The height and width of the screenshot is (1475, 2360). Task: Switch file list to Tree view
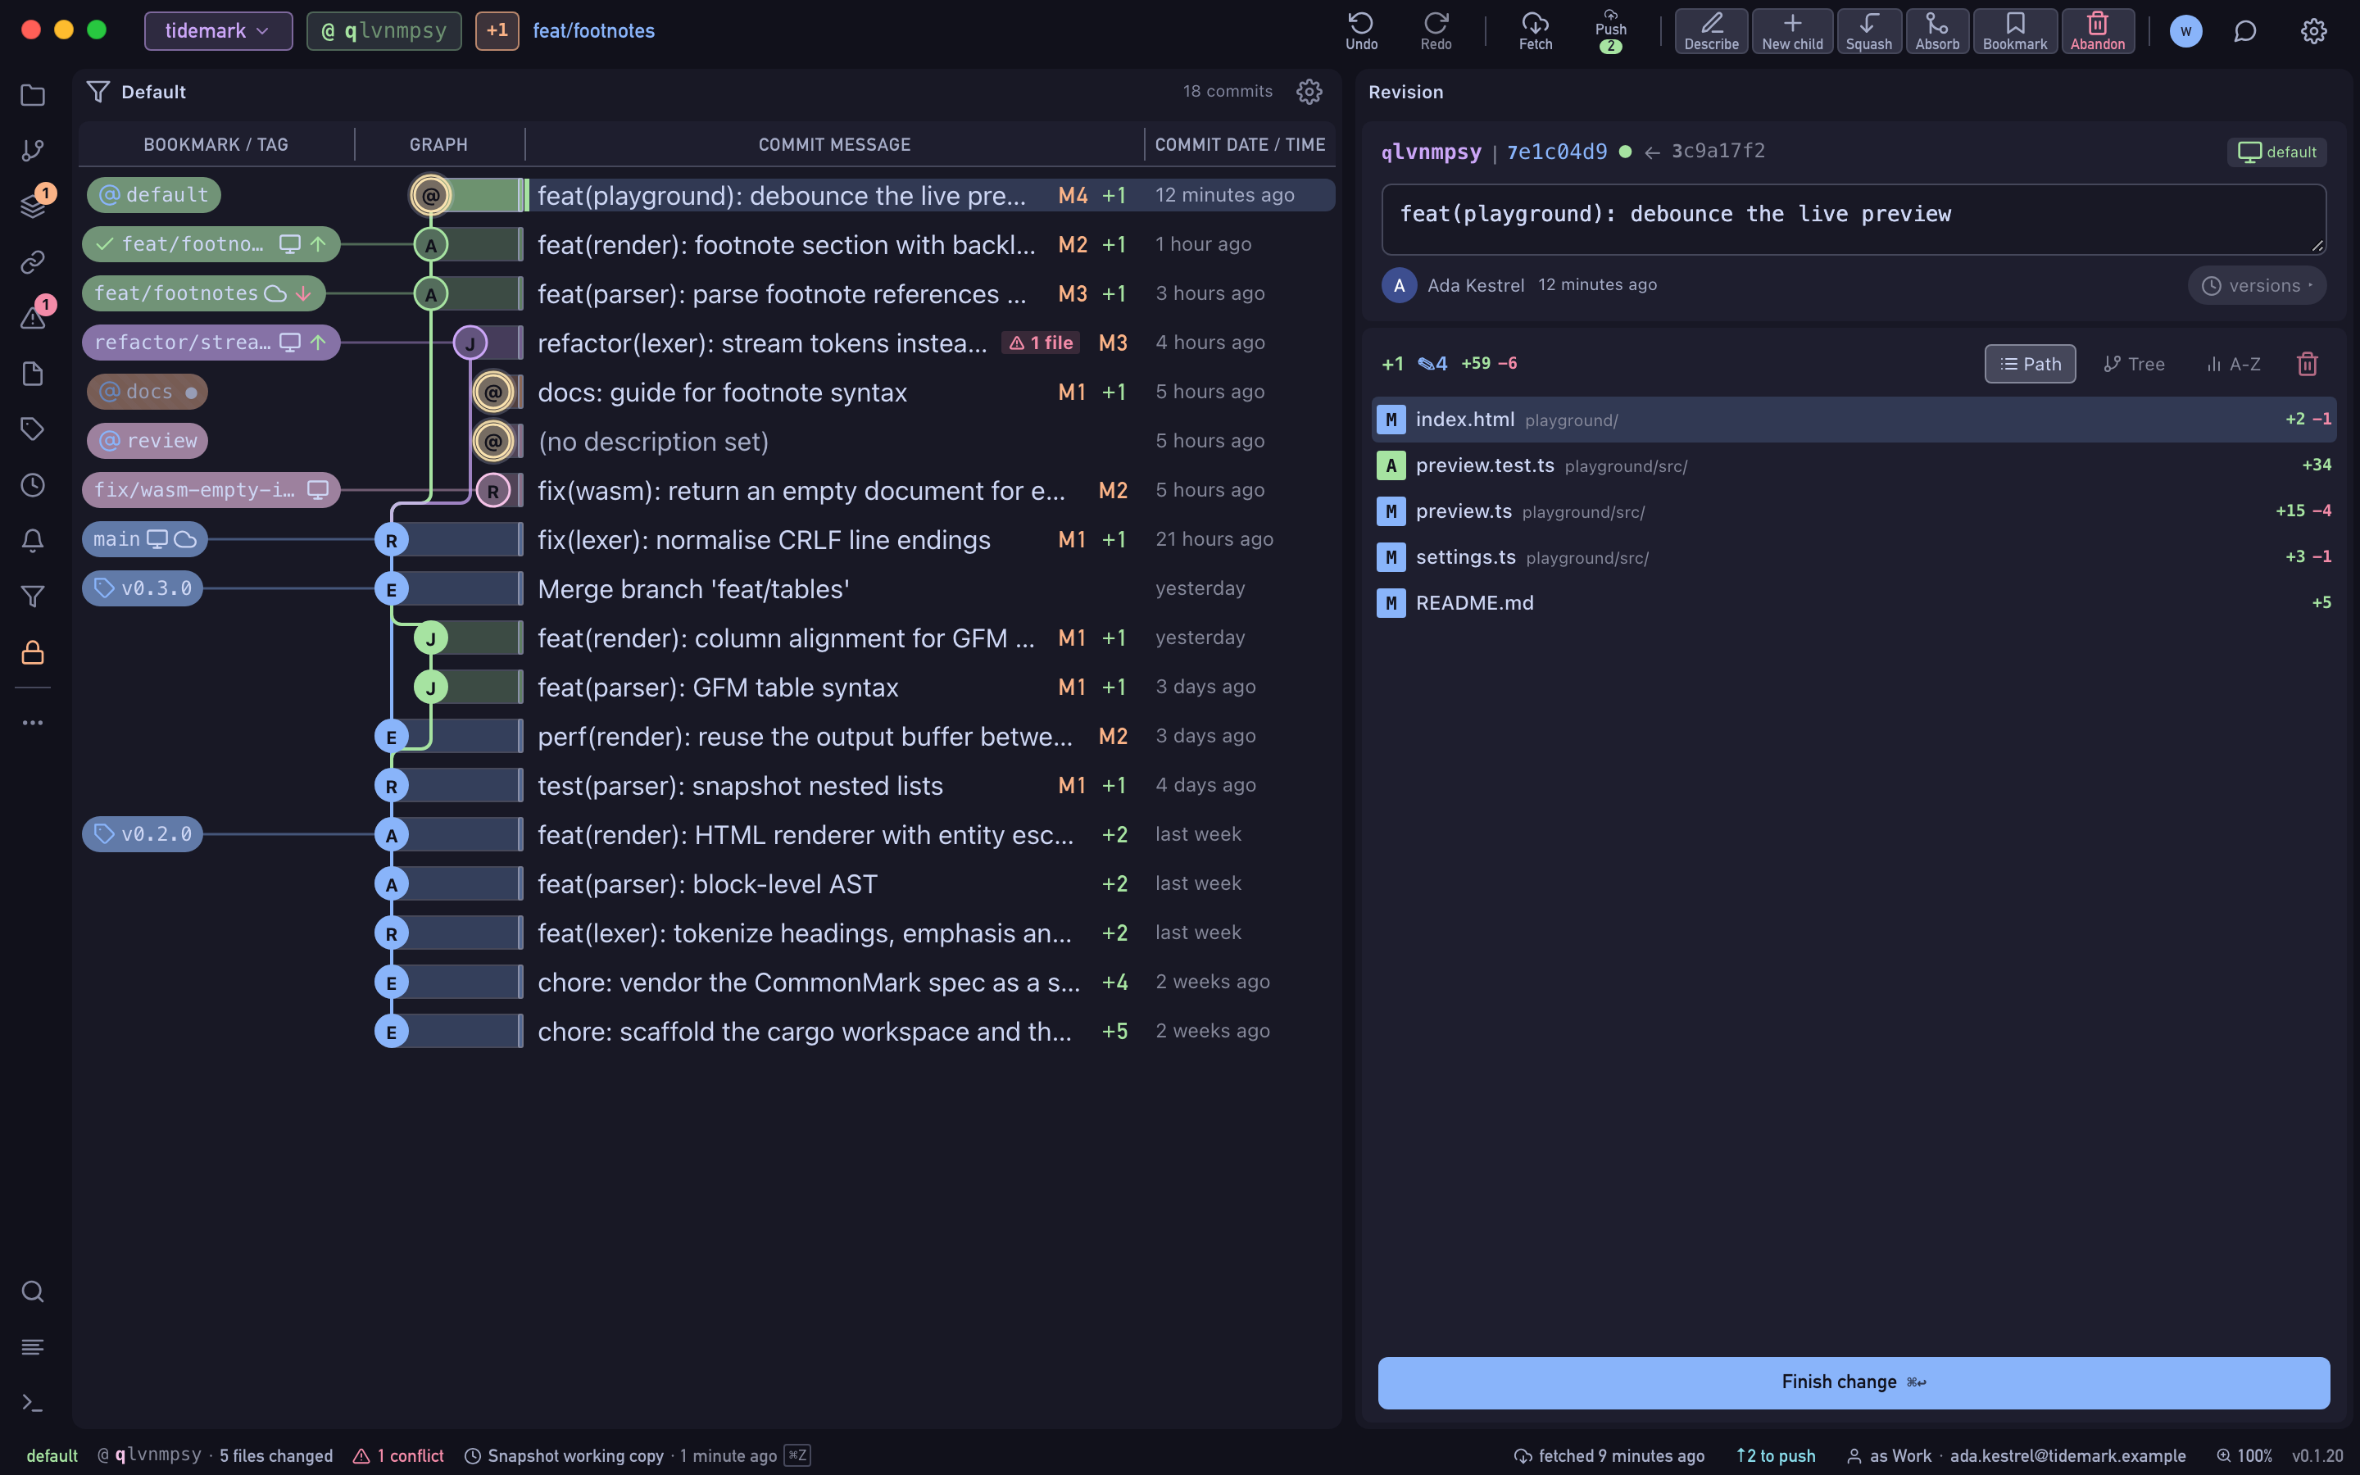[2134, 364]
